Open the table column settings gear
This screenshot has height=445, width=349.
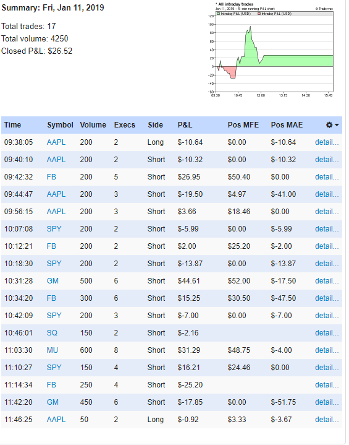point(332,125)
